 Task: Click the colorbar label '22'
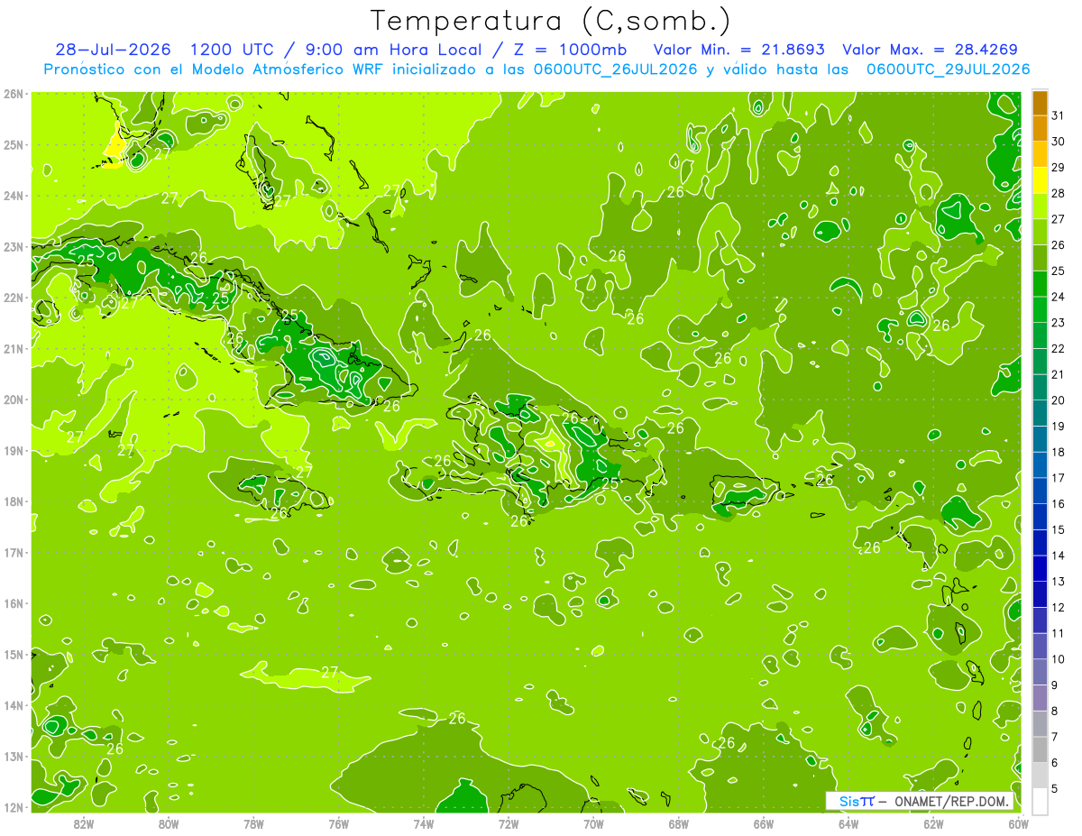pyautogui.click(x=1059, y=348)
